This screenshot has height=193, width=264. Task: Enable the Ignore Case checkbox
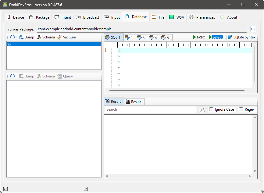211,109
